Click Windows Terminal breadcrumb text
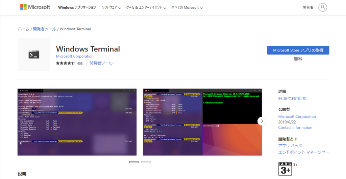This screenshot has width=346, height=179. coord(75,29)
